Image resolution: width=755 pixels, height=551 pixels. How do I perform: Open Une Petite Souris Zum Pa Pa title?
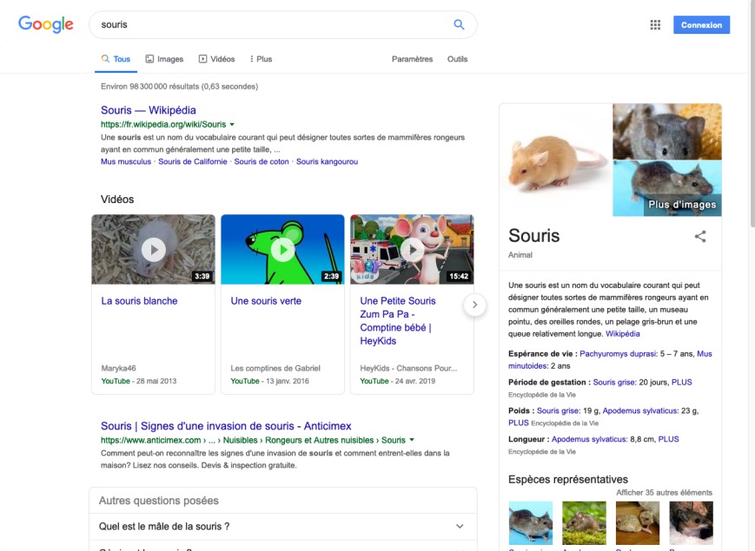click(x=398, y=321)
